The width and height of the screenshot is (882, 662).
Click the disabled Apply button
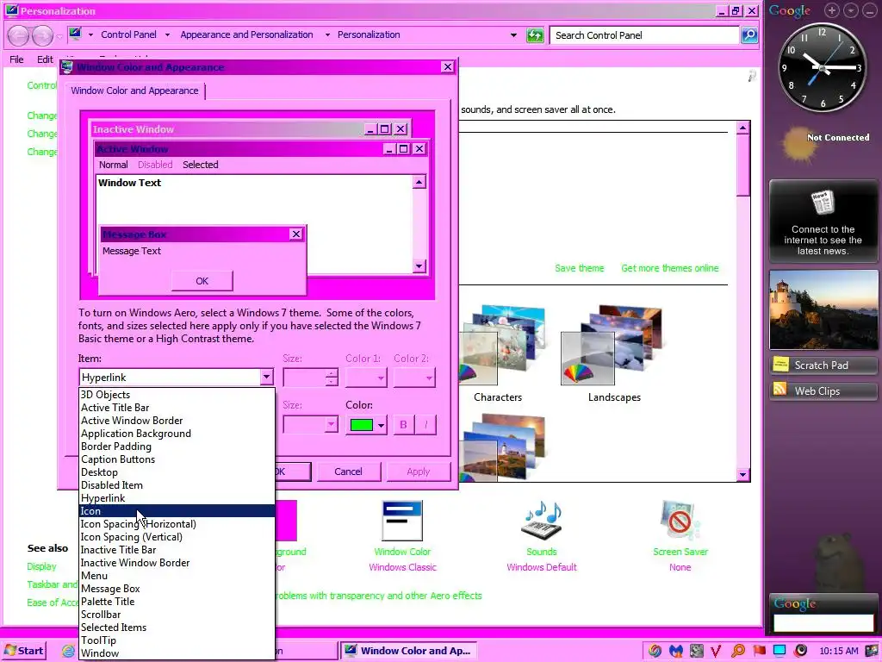point(418,472)
